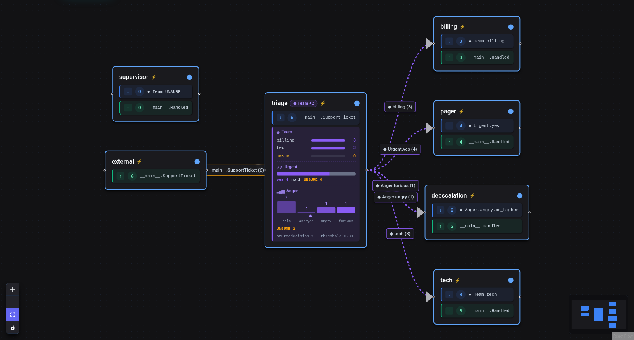Click the lightning bolt on deescalation node
634x340 pixels.
(x=472, y=196)
